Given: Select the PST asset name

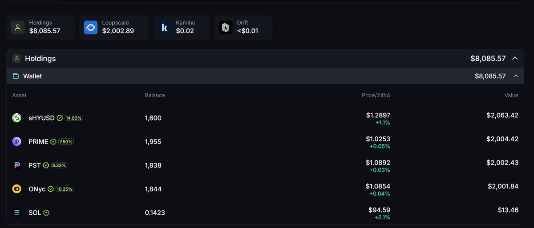Looking at the screenshot, I should [x=35, y=165].
